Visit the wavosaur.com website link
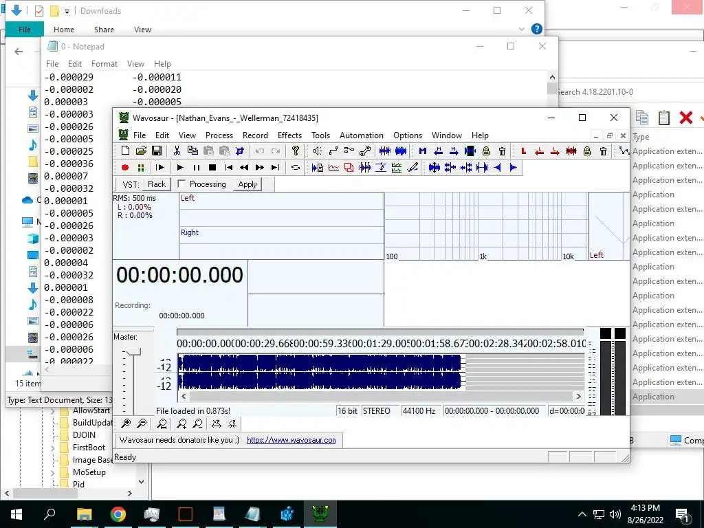704x528 pixels. (x=291, y=440)
